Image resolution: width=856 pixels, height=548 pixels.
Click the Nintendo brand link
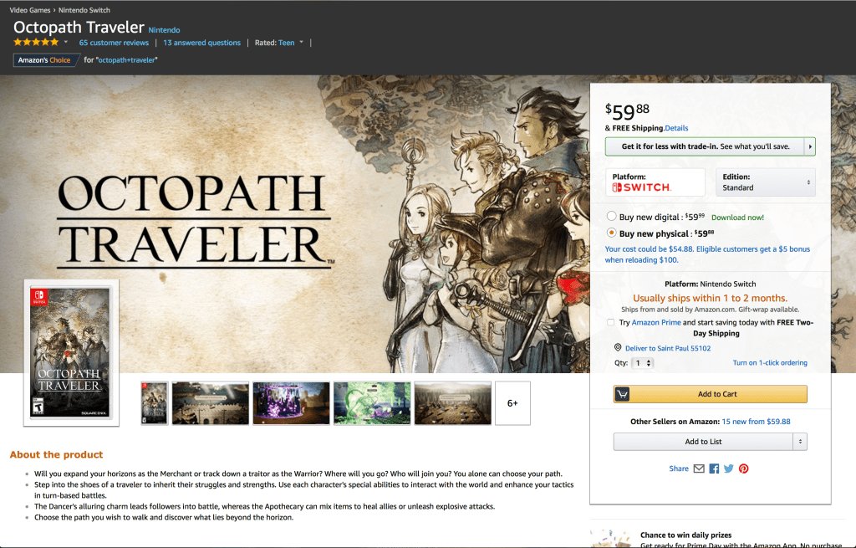coord(164,30)
